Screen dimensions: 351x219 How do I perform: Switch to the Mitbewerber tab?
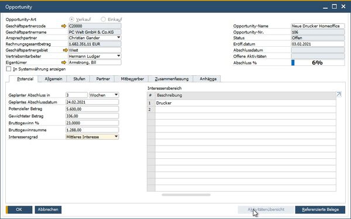coord(132,79)
